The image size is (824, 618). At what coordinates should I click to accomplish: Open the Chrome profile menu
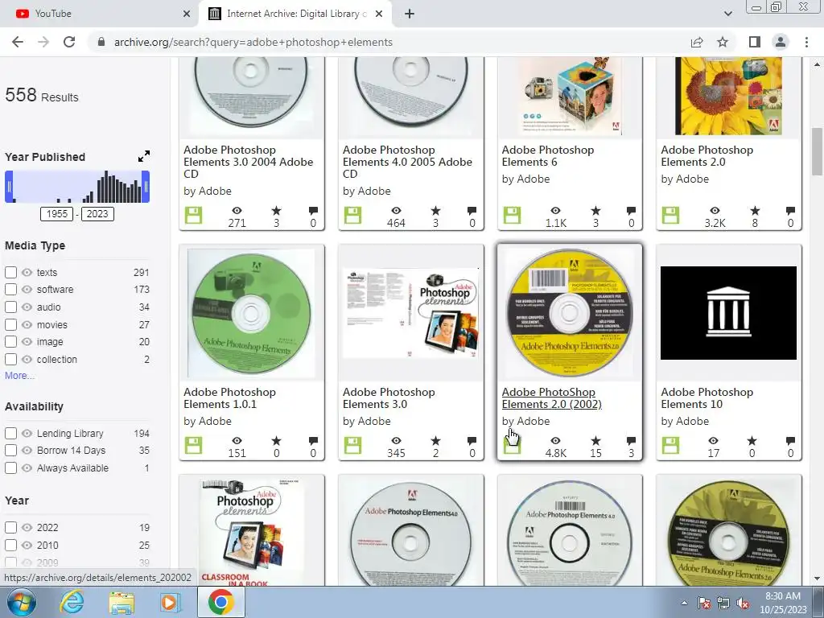(x=781, y=42)
